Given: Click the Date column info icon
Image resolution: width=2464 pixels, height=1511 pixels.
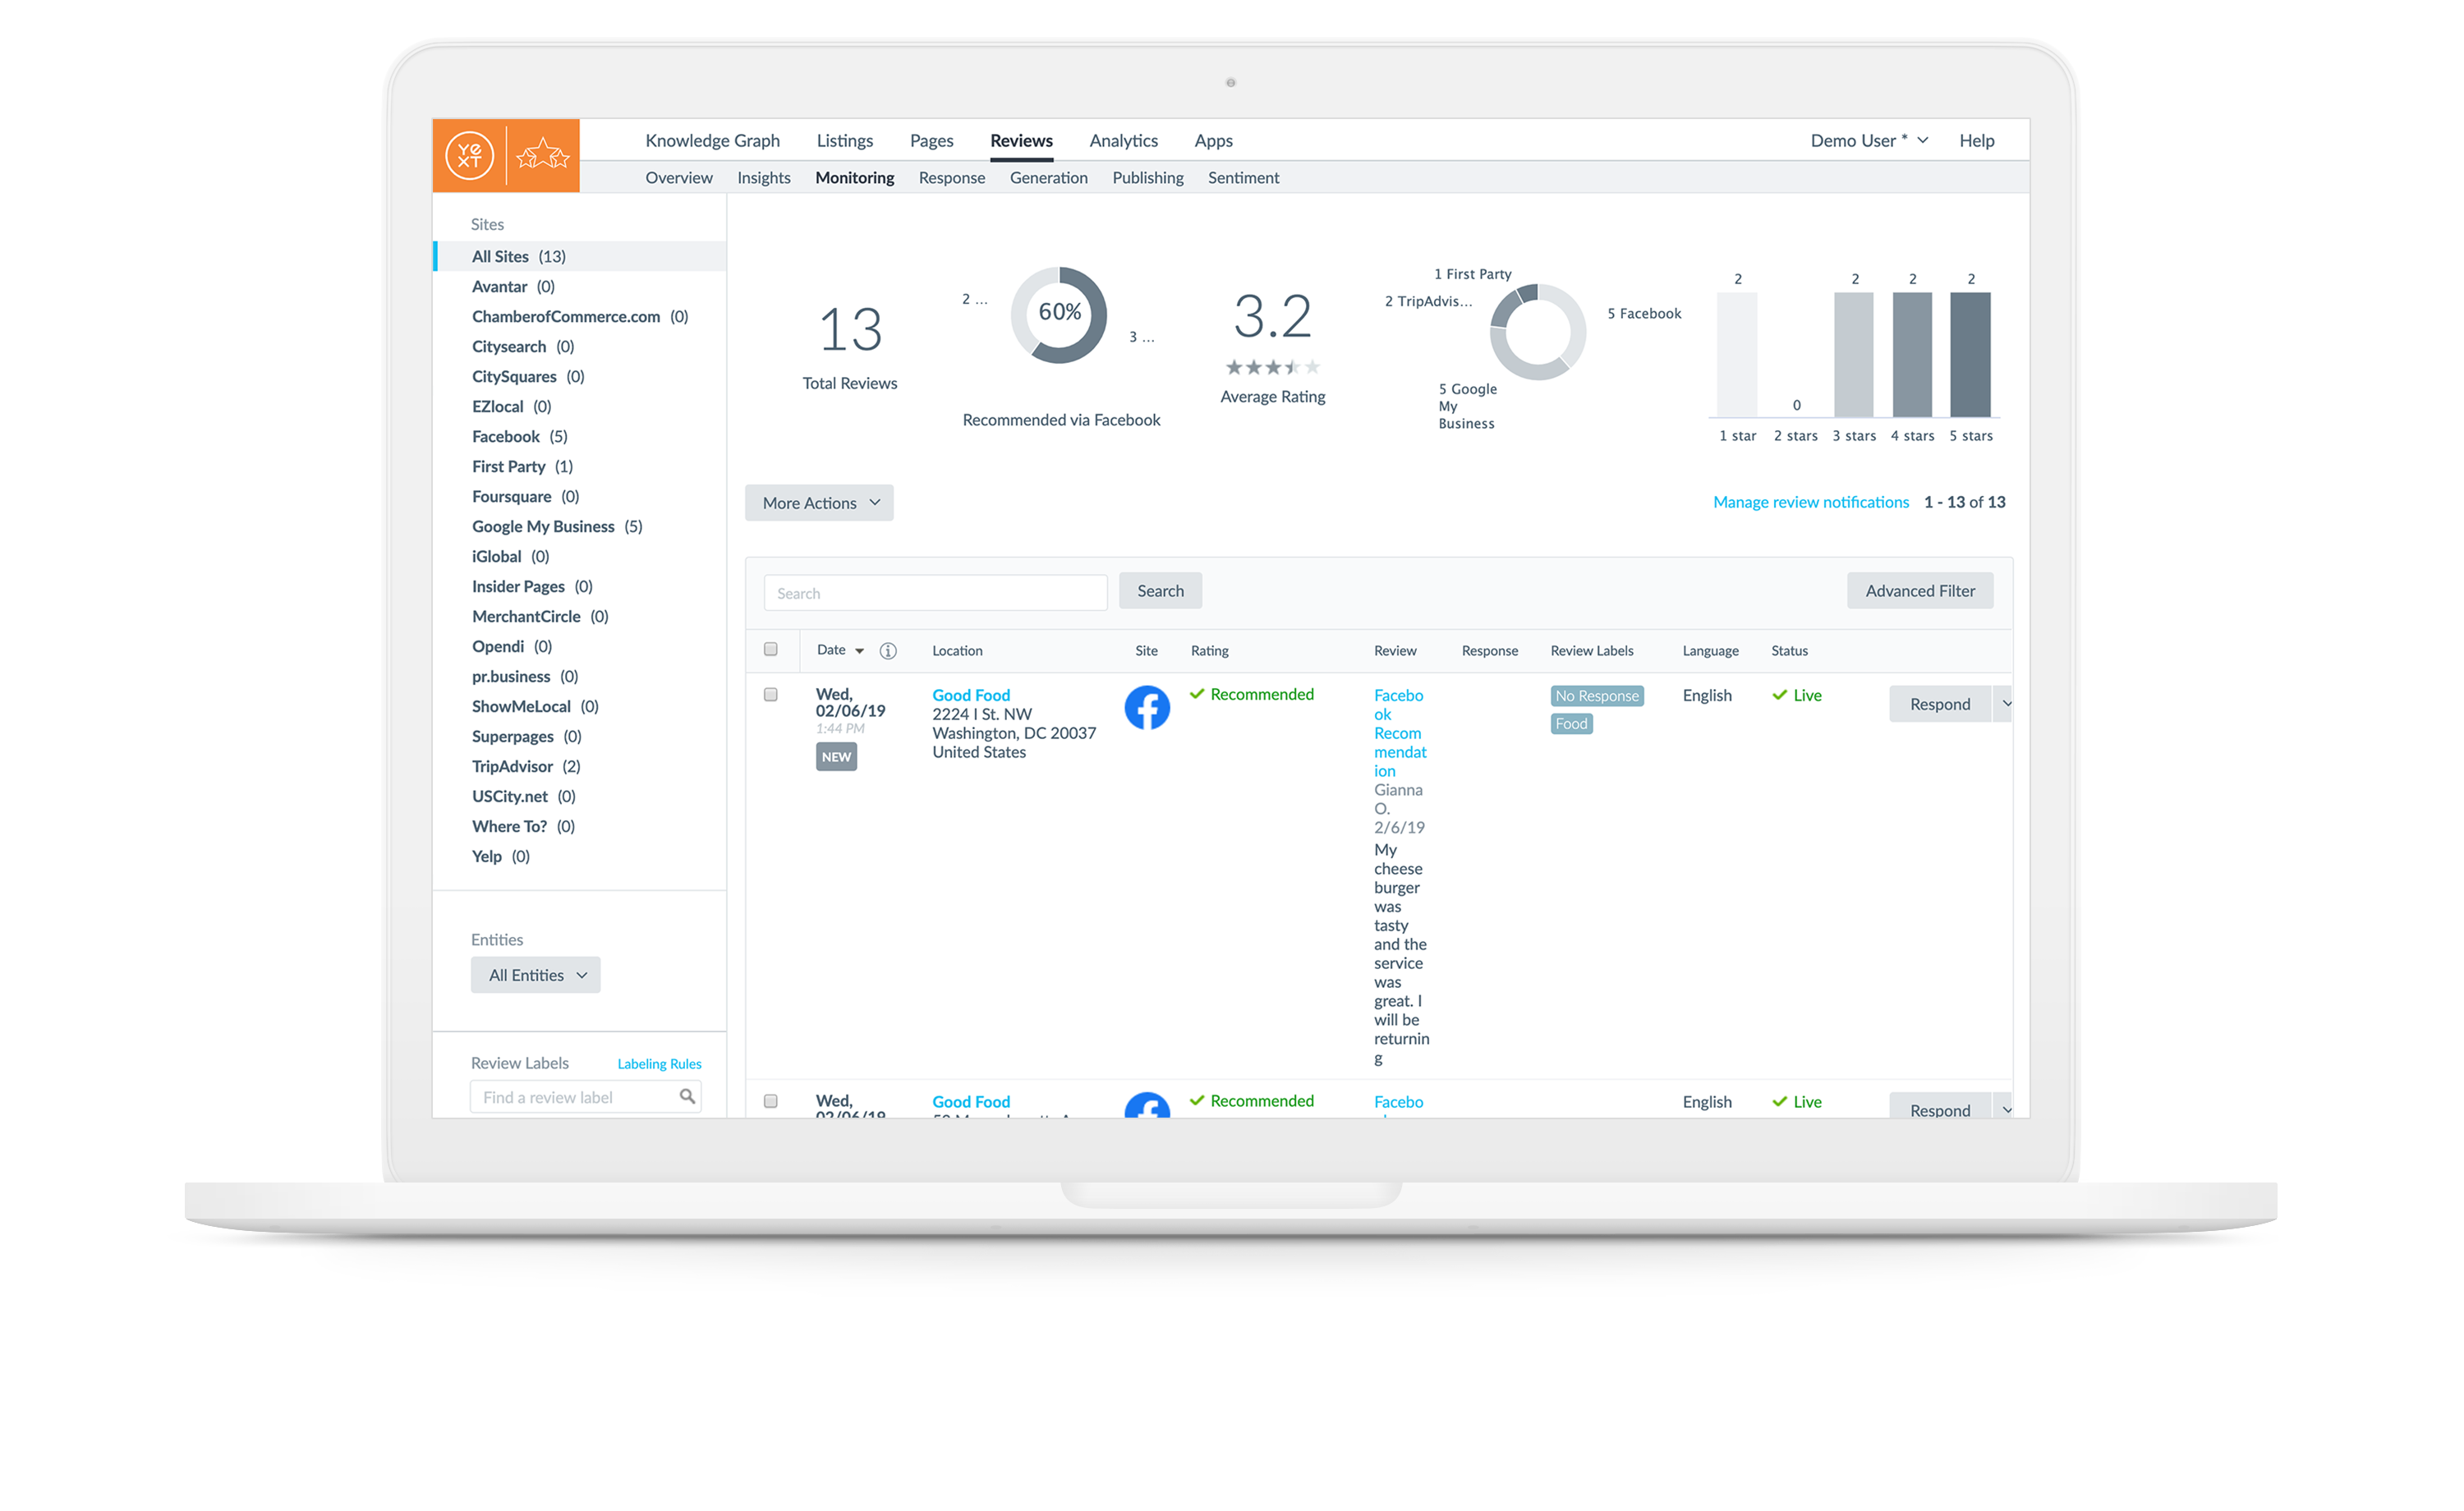Looking at the screenshot, I should click(888, 651).
